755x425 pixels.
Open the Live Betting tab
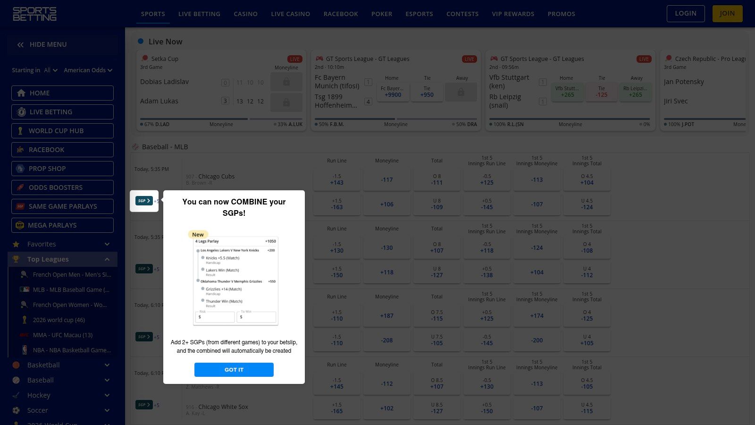[199, 14]
